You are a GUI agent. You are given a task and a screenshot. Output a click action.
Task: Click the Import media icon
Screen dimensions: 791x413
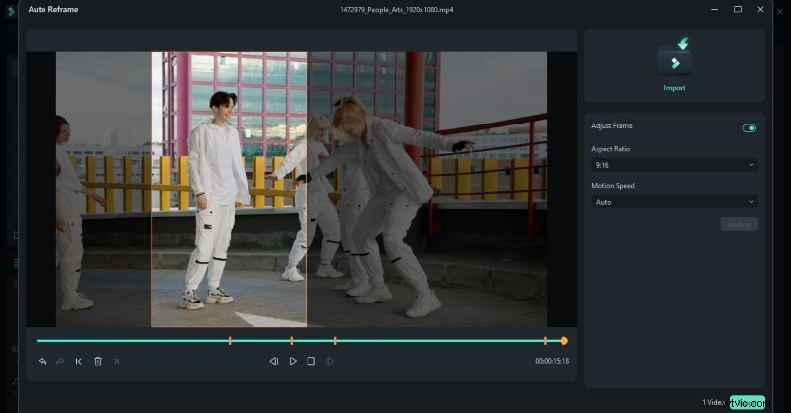674,57
